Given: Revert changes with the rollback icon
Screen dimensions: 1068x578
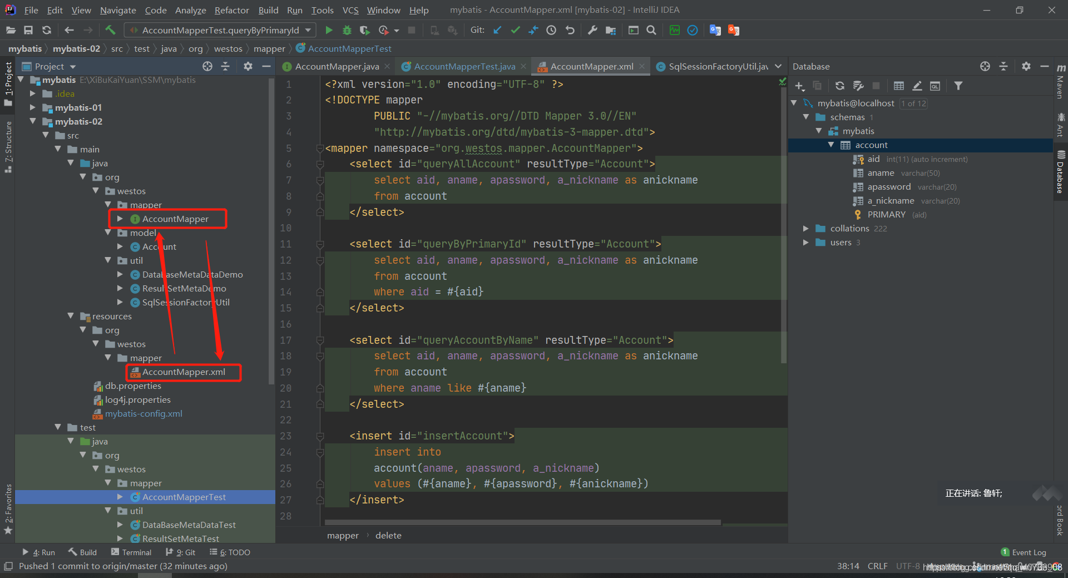Looking at the screenshot, I should (x=570, y=30).
